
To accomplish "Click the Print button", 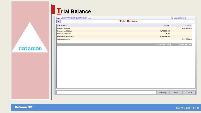I will (x=176, y=93).
